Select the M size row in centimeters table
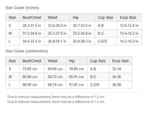Viewport: 147px width, 113px height. (x=69, y=77)
